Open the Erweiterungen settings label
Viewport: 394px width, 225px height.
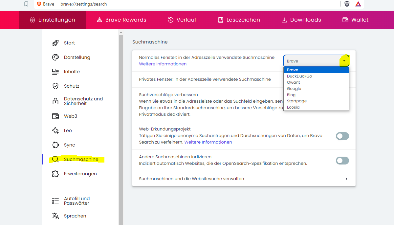[x=80, y=174]
